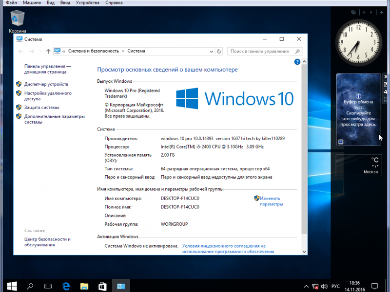Select the Система control panel taskbar button

(x=121, y=286)
